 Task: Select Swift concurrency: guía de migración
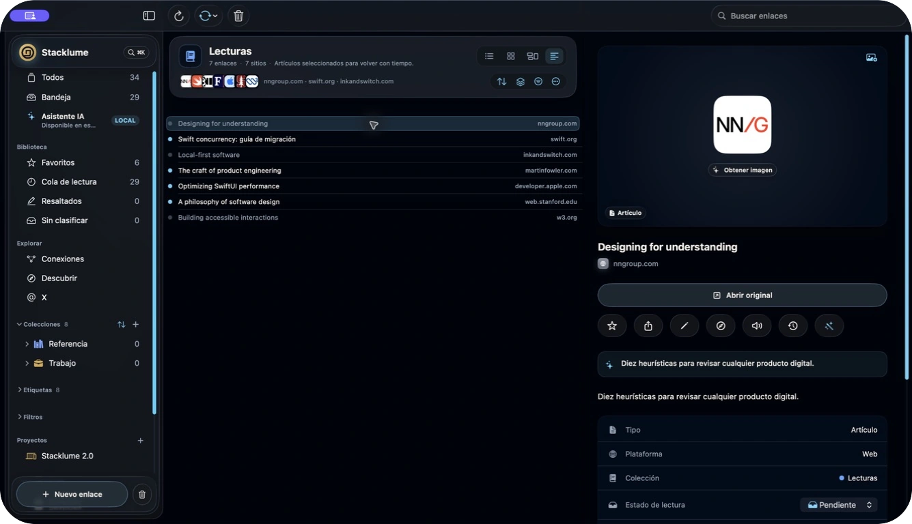coord(373,139)
